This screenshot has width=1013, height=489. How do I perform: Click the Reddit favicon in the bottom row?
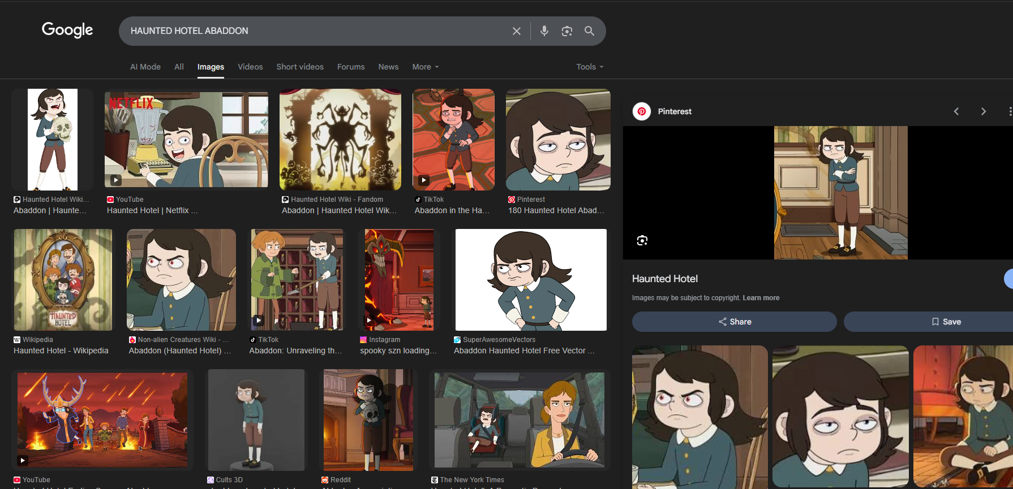pos(325,480)
